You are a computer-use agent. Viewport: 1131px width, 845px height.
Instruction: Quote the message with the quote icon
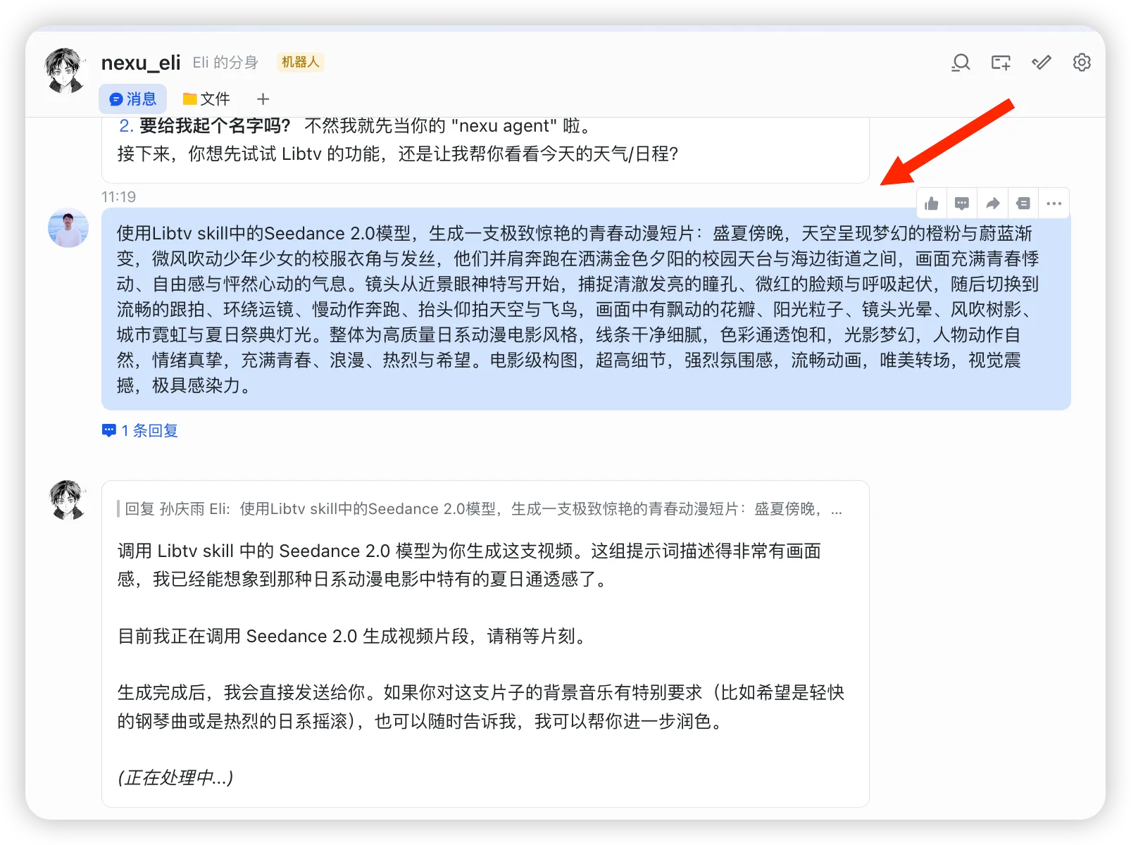(x=1023, y=203)
